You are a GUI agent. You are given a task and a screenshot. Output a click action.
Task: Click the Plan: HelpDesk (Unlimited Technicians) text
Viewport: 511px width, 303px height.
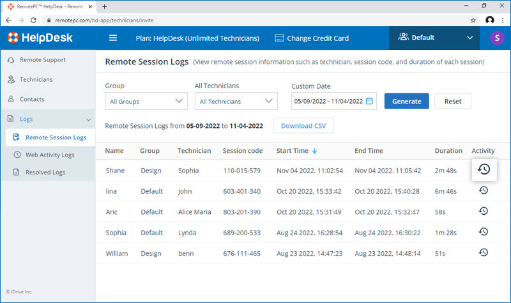tap(197, 38)
